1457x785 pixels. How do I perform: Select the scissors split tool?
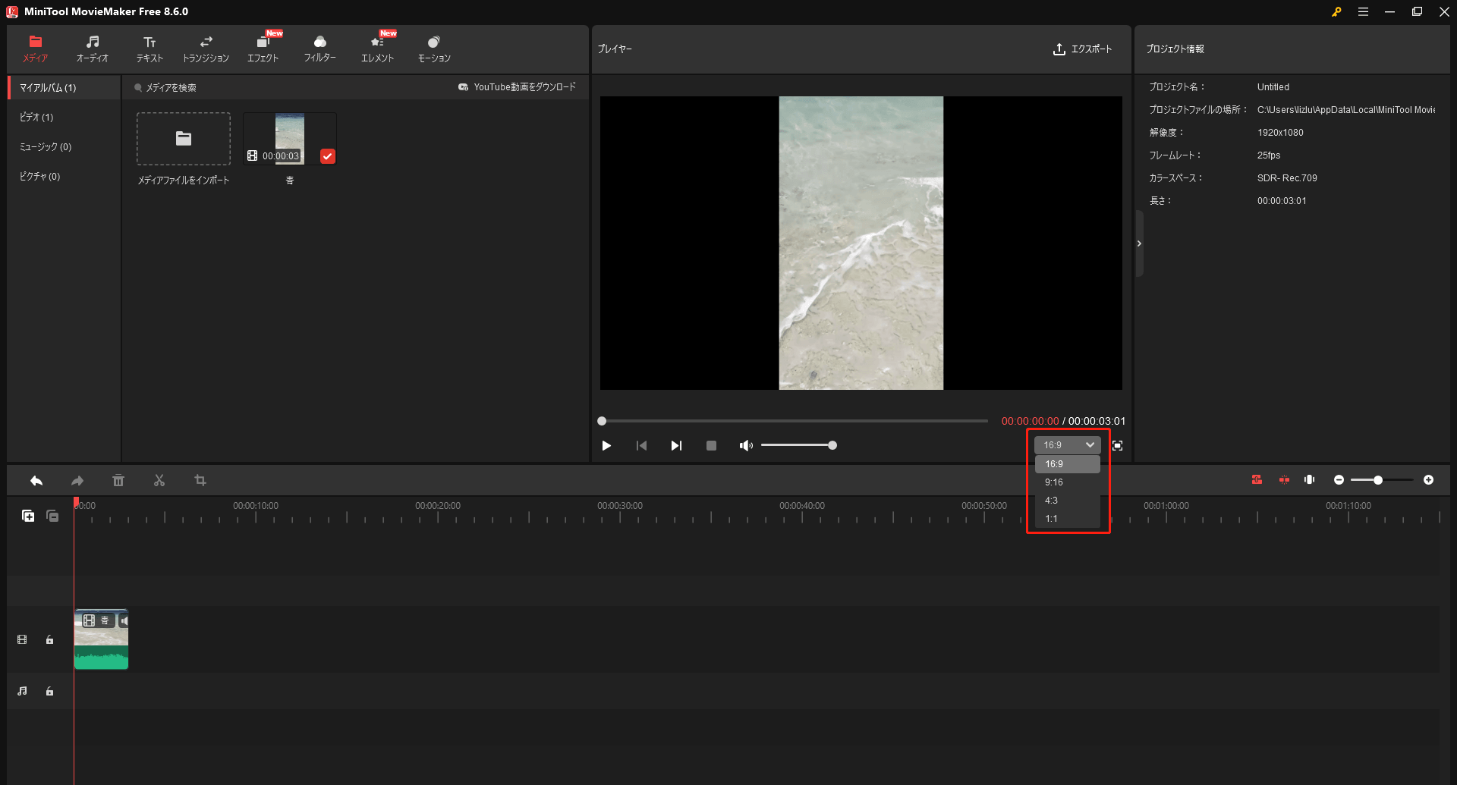[x=159, y=480]
